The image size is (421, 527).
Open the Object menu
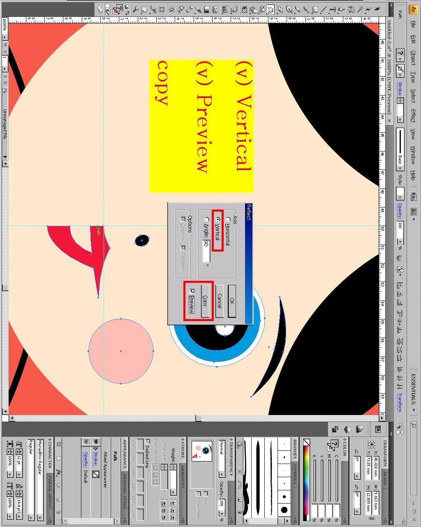pyautogui.click(x=413, y=57)
